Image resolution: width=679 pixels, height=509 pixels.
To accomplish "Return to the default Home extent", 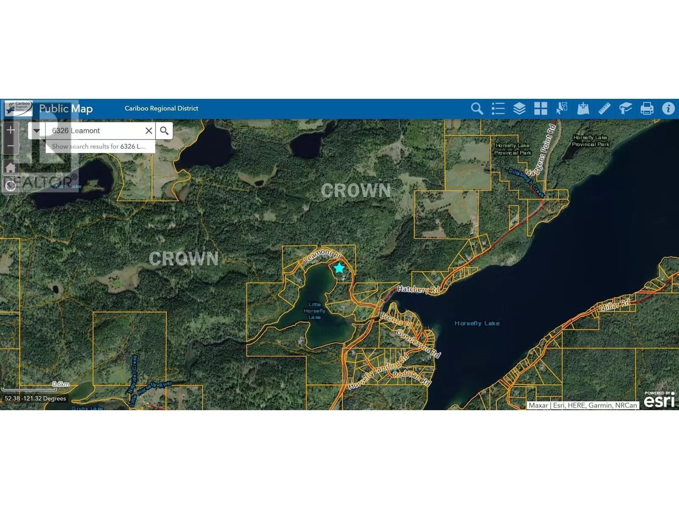I will coord(11,167).
